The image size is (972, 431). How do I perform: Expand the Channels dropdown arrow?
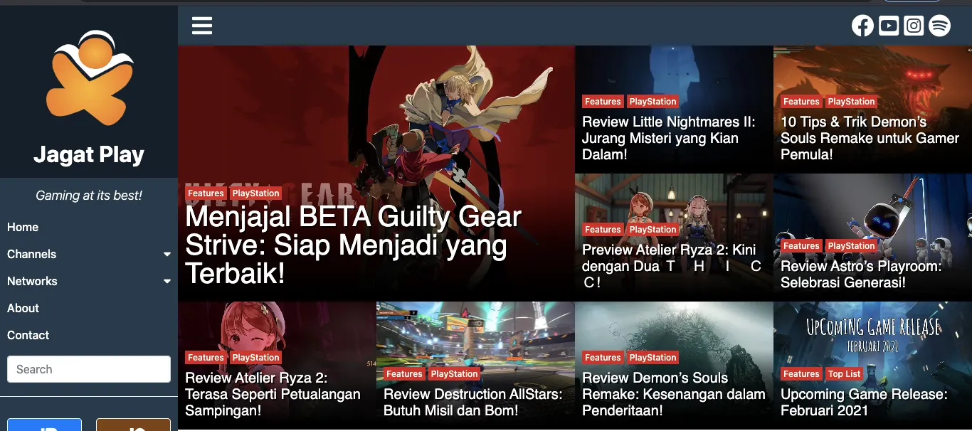click(x=167, y=255)
